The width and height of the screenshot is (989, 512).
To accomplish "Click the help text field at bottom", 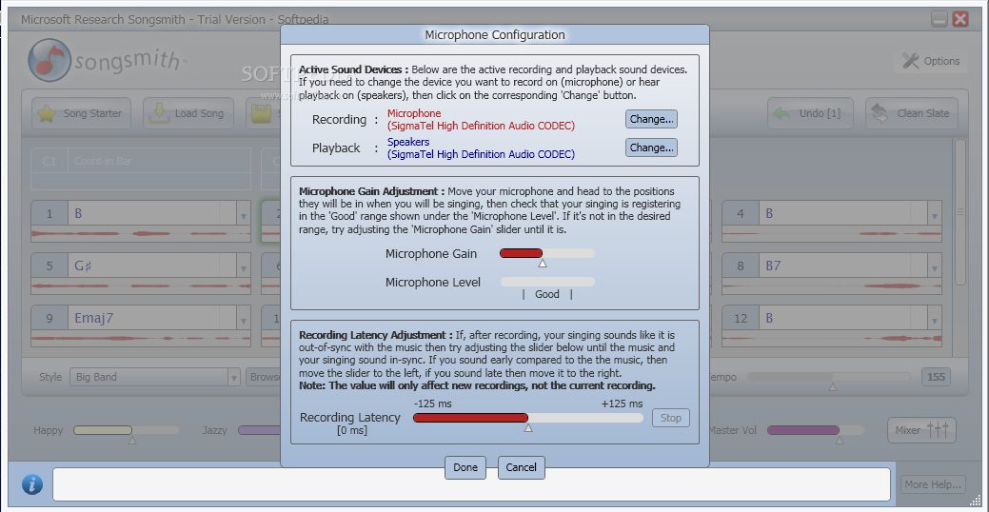I will pyautogui.click(x=471, y=484).
